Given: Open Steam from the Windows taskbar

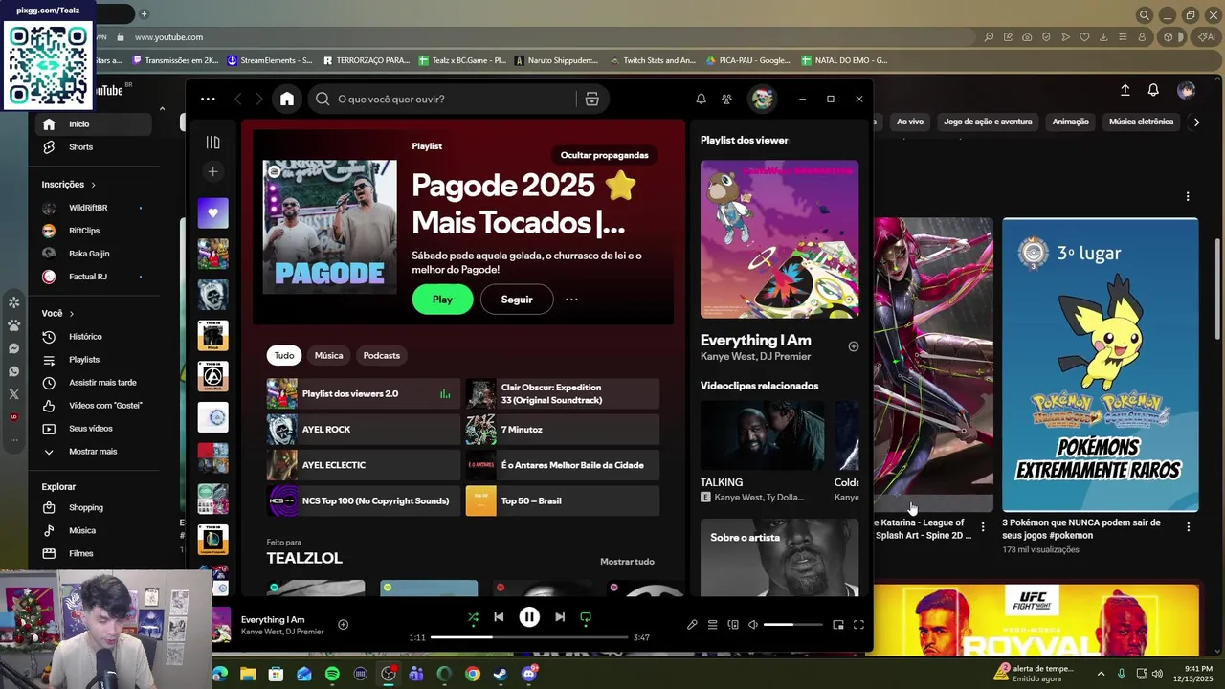Looking at the screenshot, I should click(x=501, y=674).
